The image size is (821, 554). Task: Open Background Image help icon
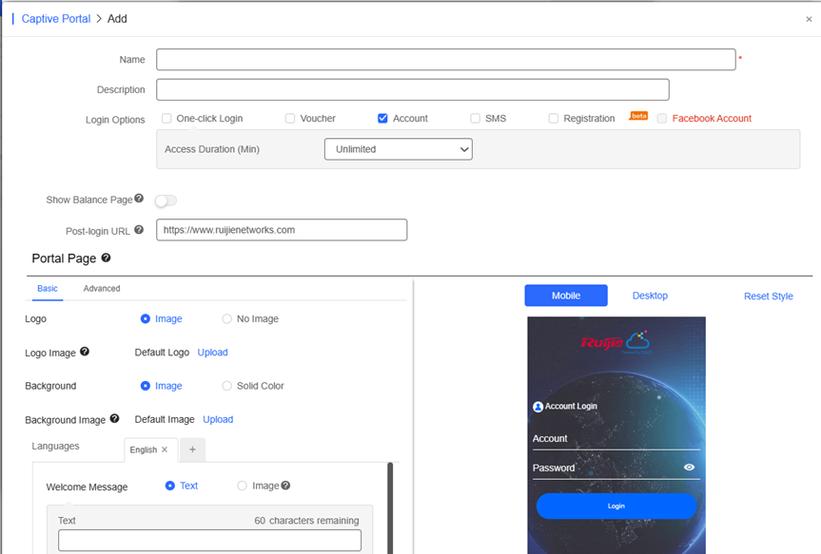pyautogui.click(x=115, y=418)
